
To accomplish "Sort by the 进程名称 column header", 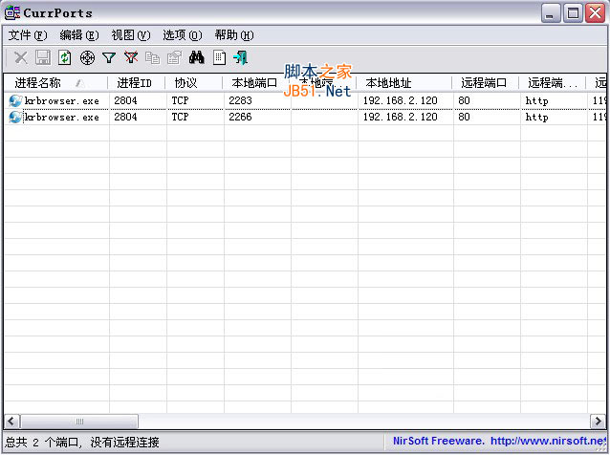I will (56, 83).
